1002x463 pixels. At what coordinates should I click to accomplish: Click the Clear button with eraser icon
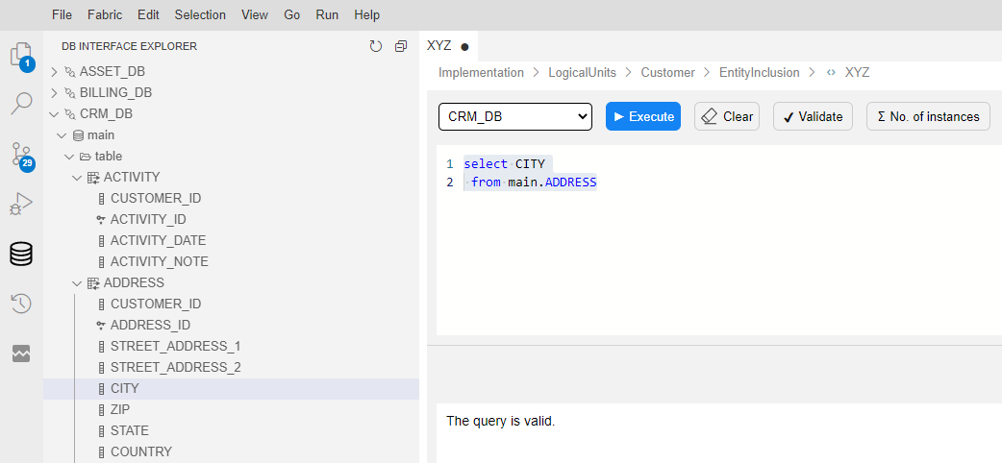click(727, 116)
